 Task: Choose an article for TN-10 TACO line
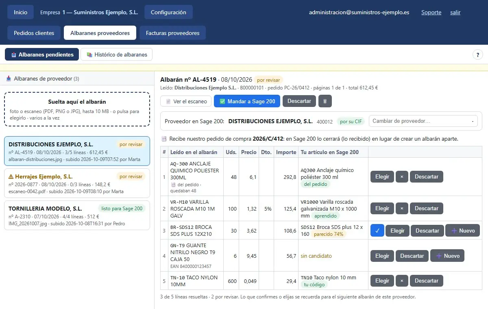(x=382, y=281)
